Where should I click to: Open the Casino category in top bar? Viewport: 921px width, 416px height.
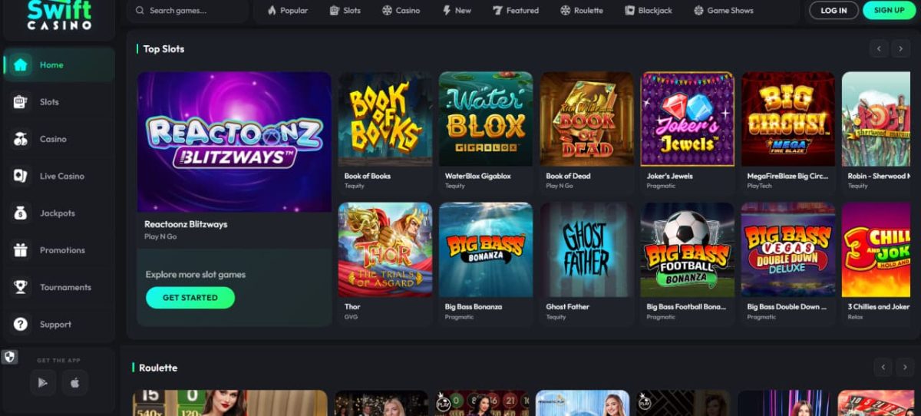click(x=401, y=11)
